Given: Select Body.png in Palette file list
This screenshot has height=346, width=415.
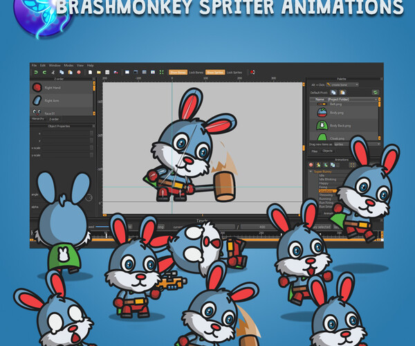Looking at the screenshot, I should [x=344, y=113].
